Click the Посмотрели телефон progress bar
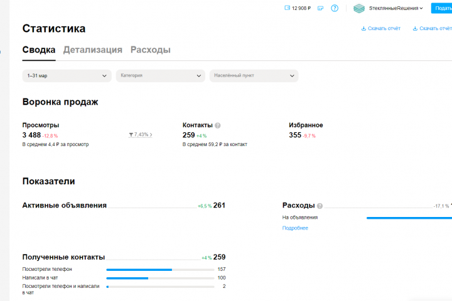Screen dimensions: 452x301 tap(160, 270)
